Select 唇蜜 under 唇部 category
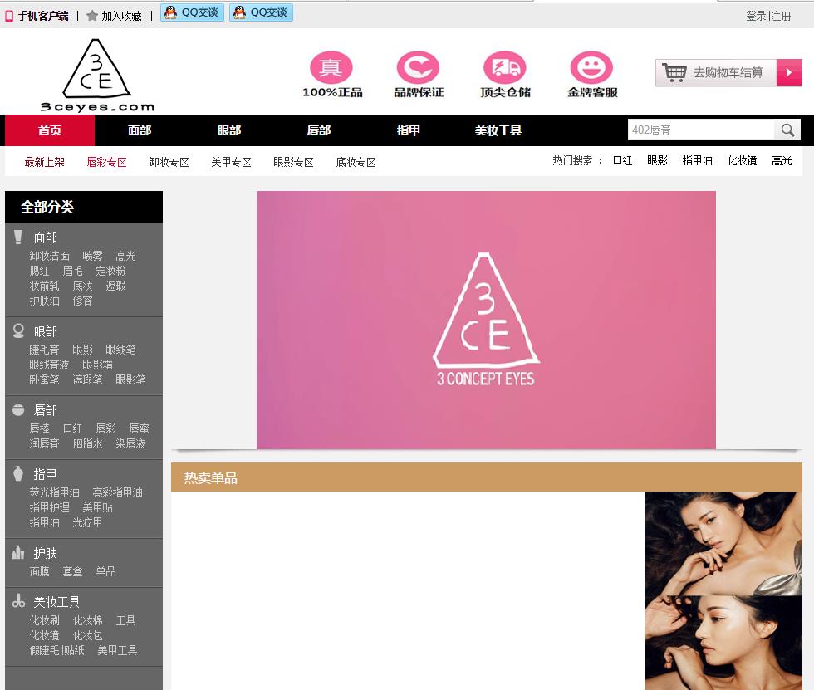This screenshot has width=814, height=690. click(140, 428)
